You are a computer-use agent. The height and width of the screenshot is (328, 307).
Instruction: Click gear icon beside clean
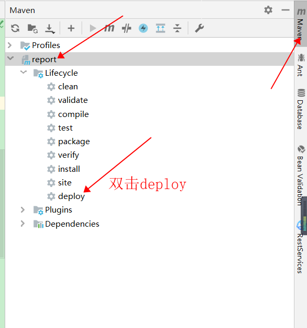click(51, 87)
